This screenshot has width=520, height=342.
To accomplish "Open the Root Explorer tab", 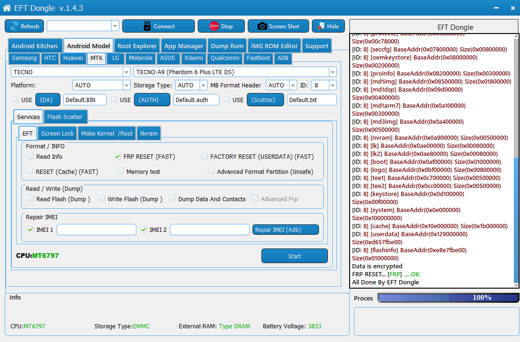I will [x=137, y=46].
